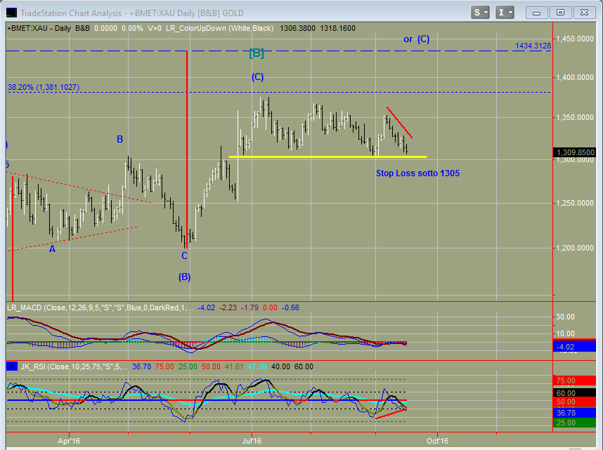Select the -0.66 value in MACD header
The height and width of the screenshot is (450, 603).
pos(290,307)
